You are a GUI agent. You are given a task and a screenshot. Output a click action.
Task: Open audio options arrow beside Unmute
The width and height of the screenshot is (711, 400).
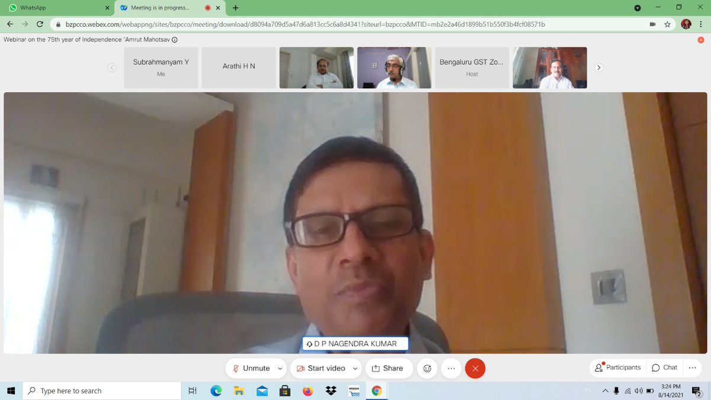pyautogui.click(x=280, y=368)
